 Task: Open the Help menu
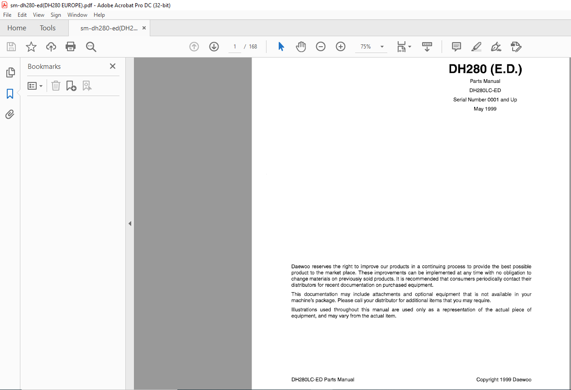point(99,15)
